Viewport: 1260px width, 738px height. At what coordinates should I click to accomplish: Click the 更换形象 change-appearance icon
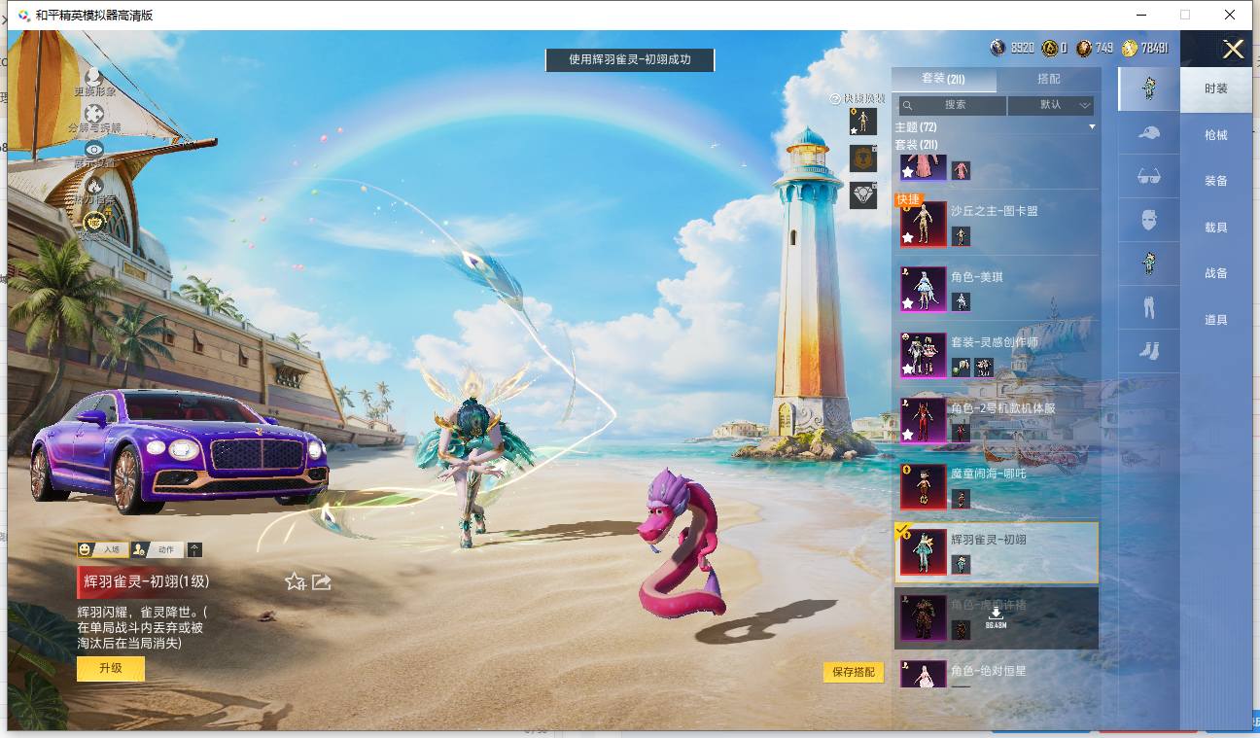pyautogui.click(x=94, y=77)
